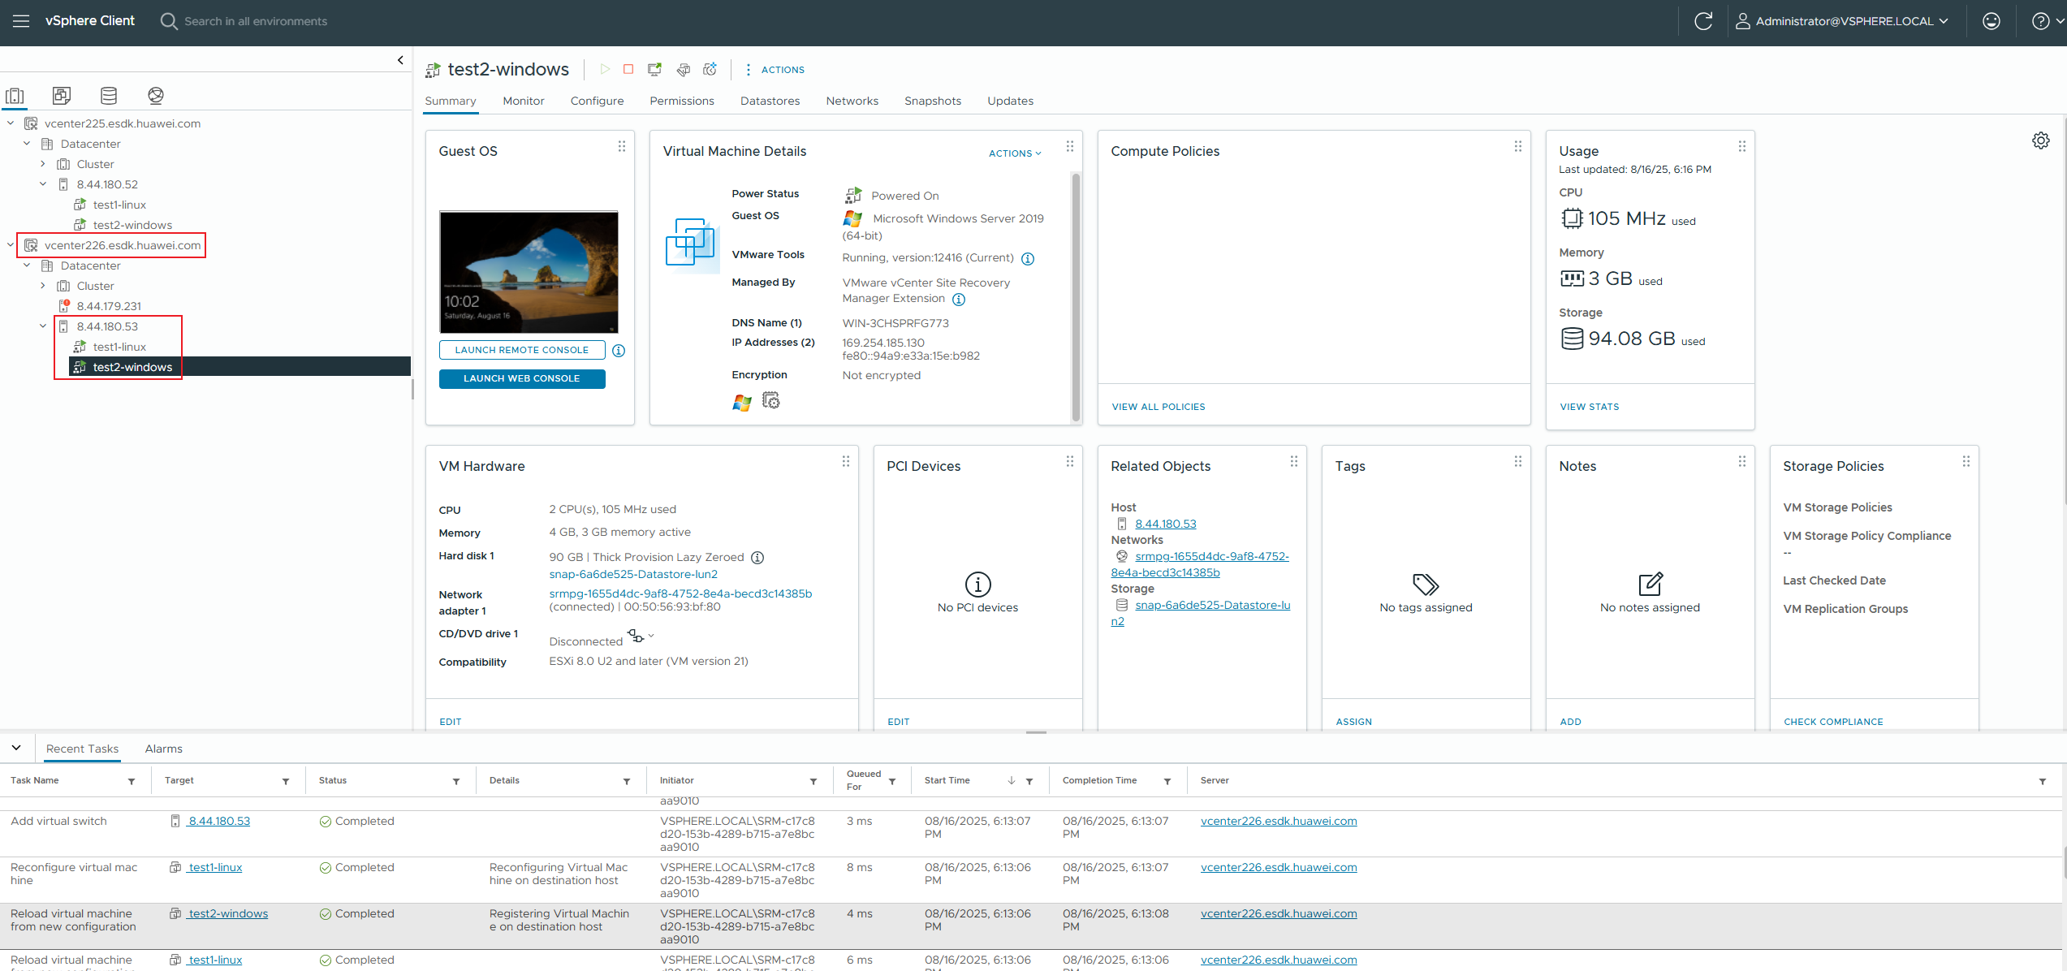Open snap-6a6de525-Datastore-lun2 link in VM Hardware
This screenshot has height=971, width=2067.
click(633, 574)
